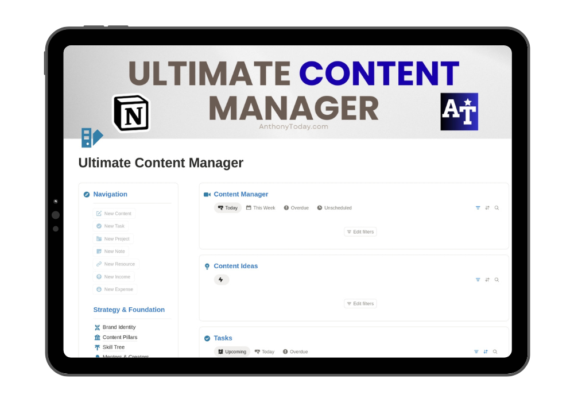Click the New Income button

tap(114, 277)
